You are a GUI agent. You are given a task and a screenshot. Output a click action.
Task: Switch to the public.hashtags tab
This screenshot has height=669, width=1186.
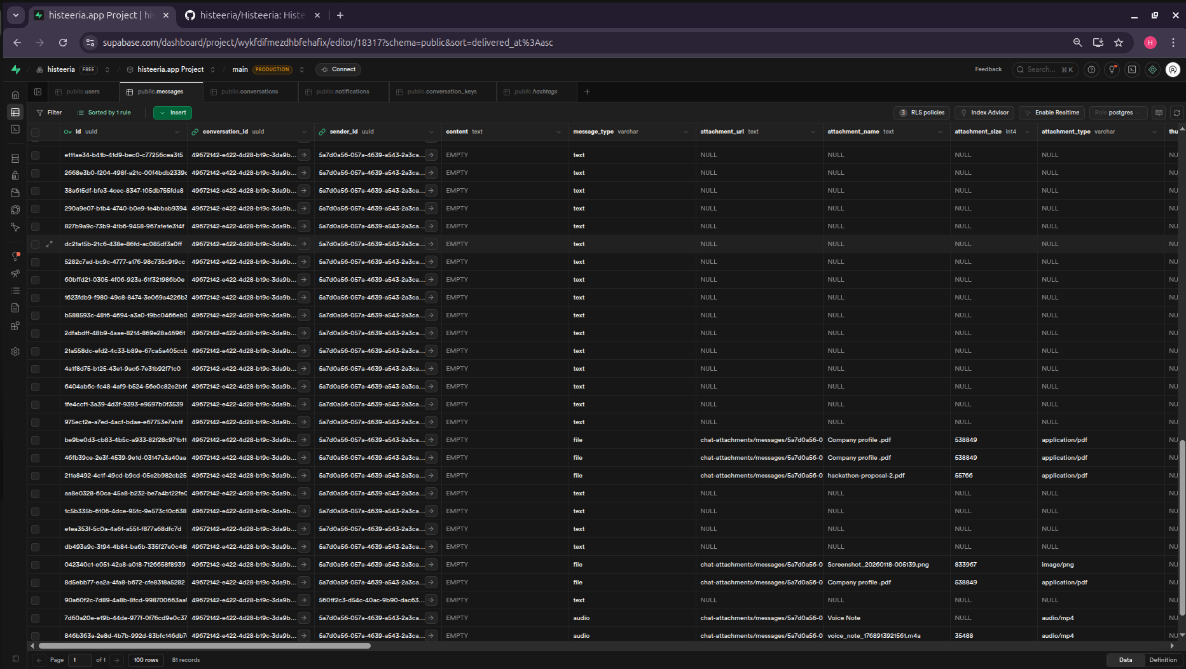pyautogui.click(x=535, y=92)
